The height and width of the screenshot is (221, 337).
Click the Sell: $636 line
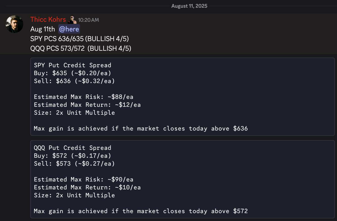(x=74, y=81)
